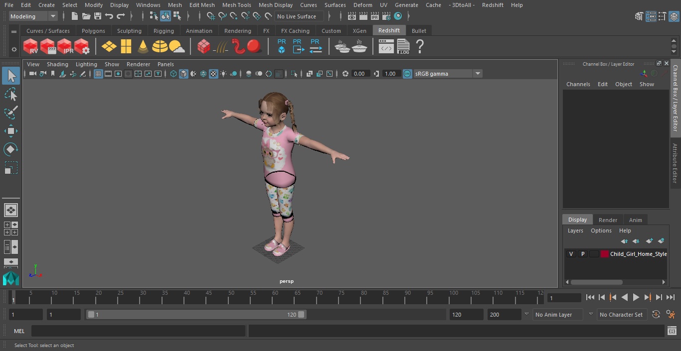The height and width of the screenshot is (351, 681).
Task: Toggle textured display in viewport toolbar
Action: (213, 74)
